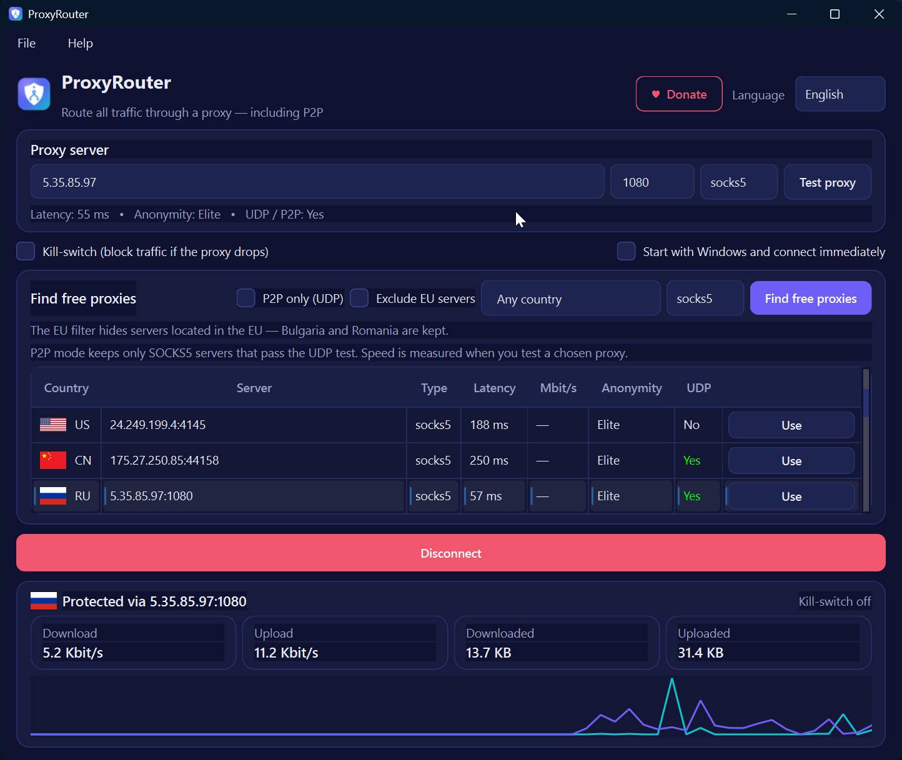Image resolution: width=902 pixels, height=760 pixels.
Task: Use the CN proxy 175.27.250.85:44158
Action: 791,461
